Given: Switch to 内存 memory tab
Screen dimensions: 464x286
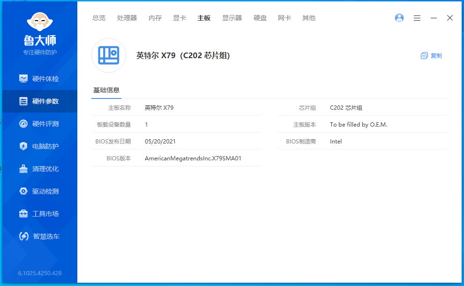Looking at the screenshot, I should [x=155, y=18].
